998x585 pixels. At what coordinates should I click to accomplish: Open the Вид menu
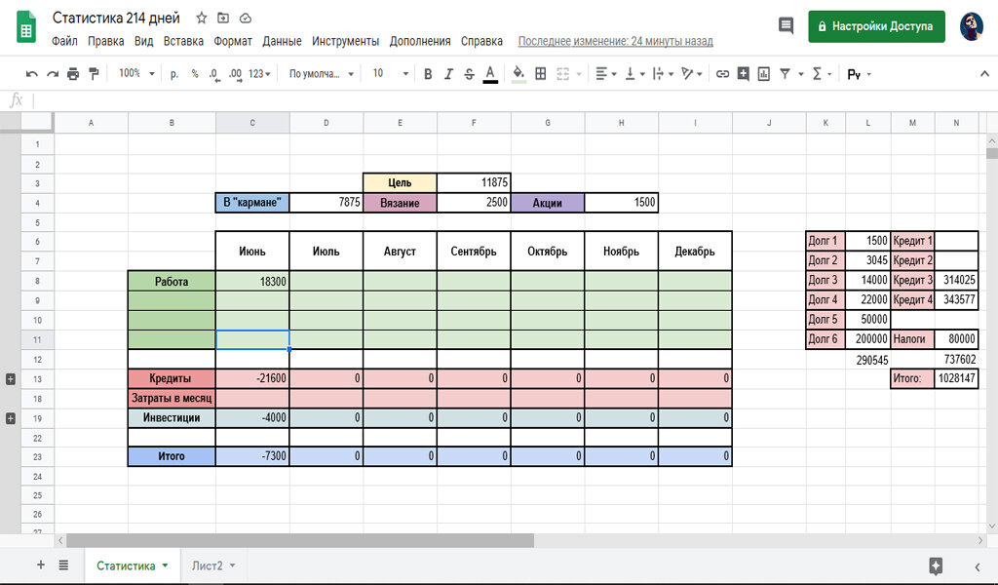[144, 41]
